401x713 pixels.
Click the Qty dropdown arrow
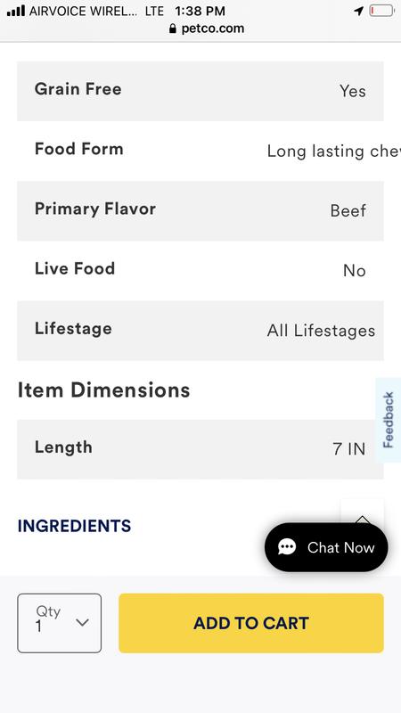click(82, 622)
